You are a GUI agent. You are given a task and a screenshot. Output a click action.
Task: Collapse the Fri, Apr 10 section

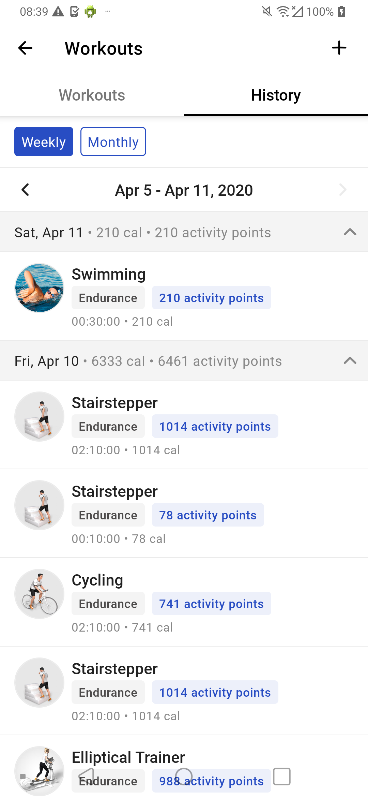pos(350,361)
